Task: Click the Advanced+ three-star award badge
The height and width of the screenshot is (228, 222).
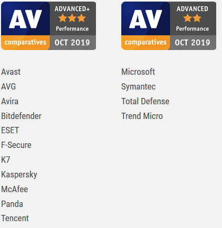Action: (49, 26)
